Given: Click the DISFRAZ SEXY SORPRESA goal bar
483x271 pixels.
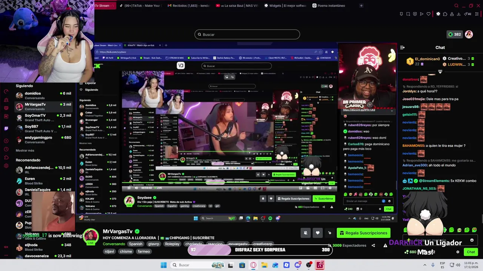Looking at the screenshot, I should click(260, 250).
